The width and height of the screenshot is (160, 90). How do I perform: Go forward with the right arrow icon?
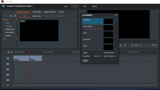7,16
